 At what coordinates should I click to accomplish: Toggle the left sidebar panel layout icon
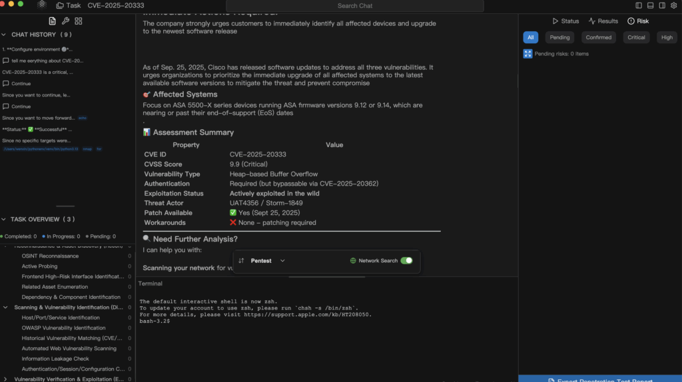[x=639, y=5]
